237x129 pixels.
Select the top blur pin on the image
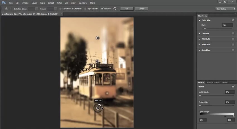pyautogui.click(x=98, y=38)
